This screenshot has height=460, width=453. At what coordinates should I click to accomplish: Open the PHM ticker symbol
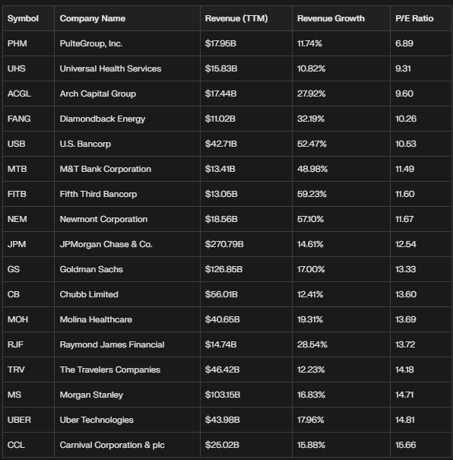(17, 43)
